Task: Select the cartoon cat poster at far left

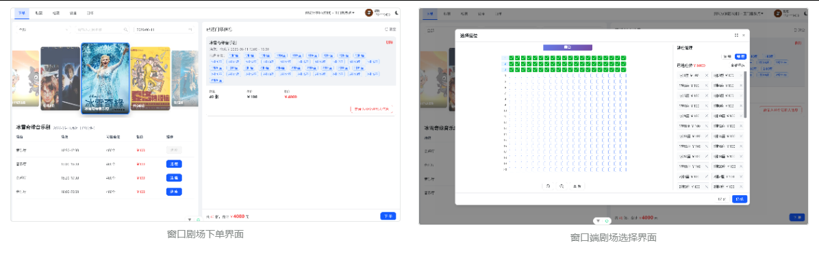Action: 26,78
